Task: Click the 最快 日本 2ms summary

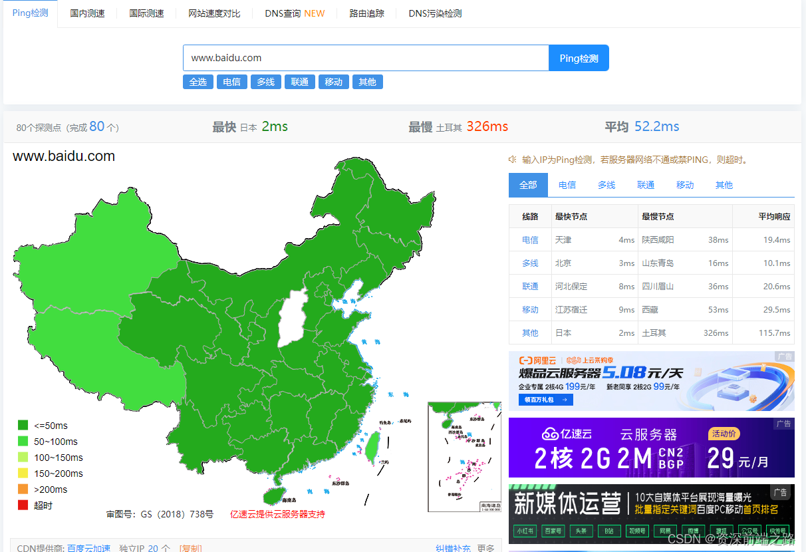Action: (x=250, y=126)
